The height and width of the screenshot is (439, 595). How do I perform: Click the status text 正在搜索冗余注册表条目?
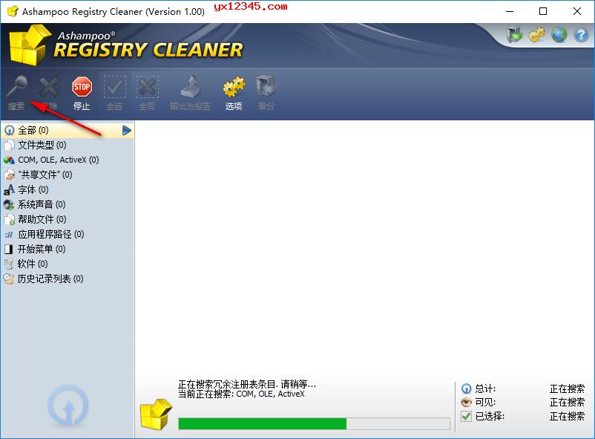coord(247,384)
